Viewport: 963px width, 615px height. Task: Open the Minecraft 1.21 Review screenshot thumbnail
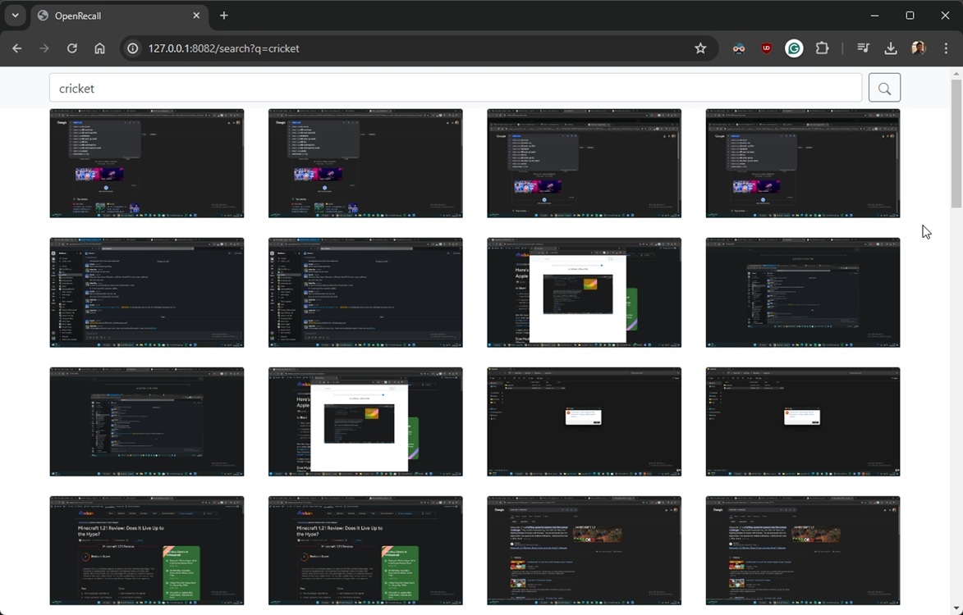[x=146, y=550]
